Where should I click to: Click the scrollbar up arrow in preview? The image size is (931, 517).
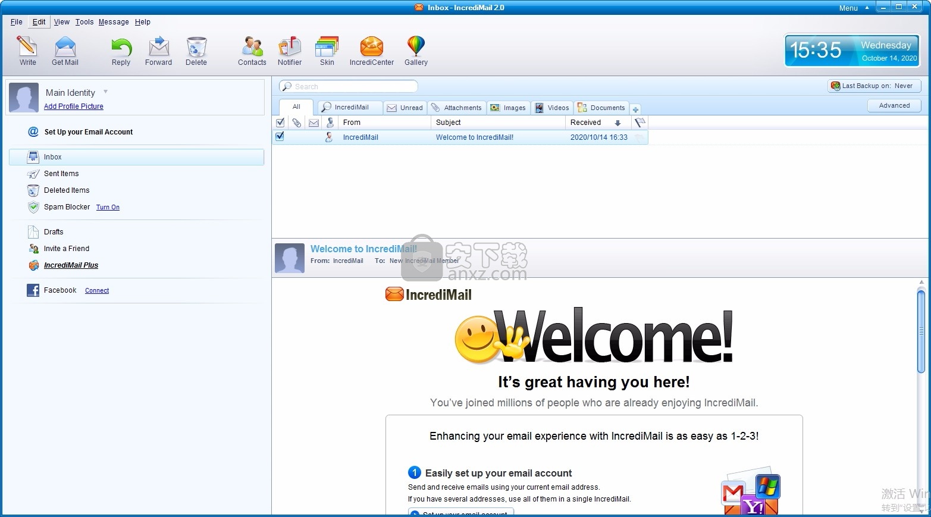921,282
